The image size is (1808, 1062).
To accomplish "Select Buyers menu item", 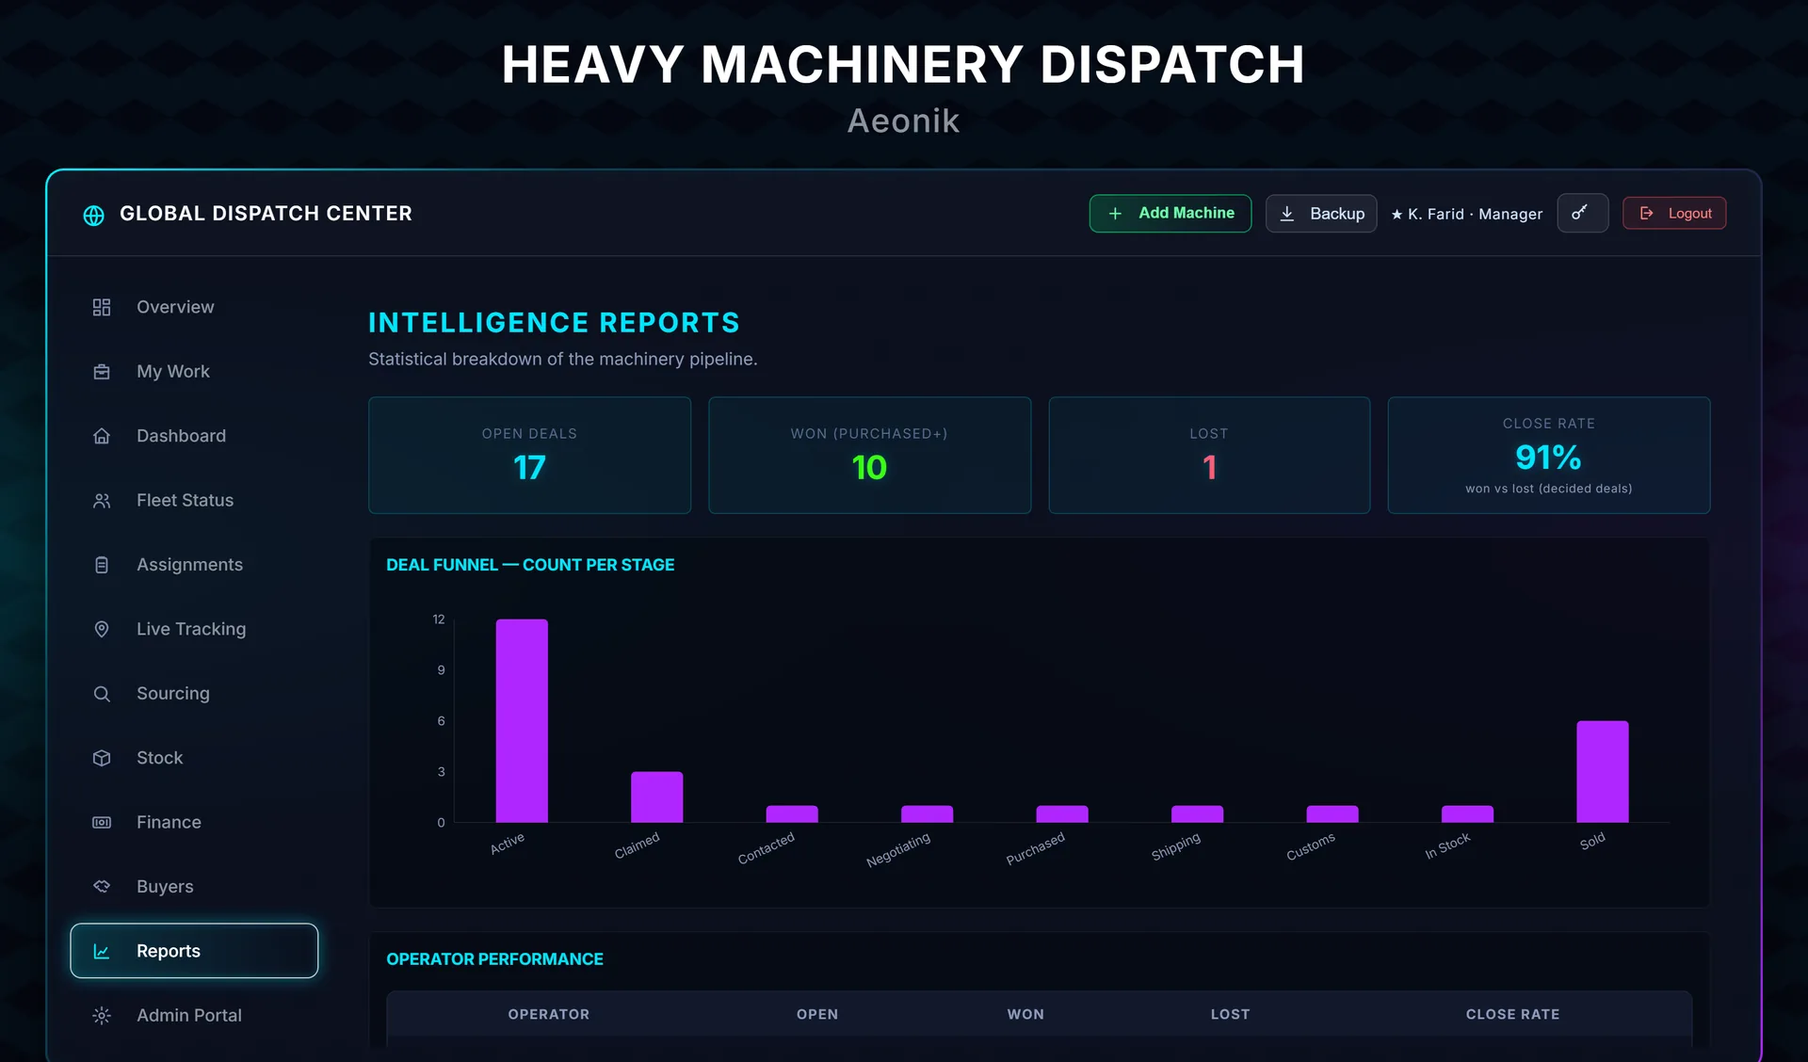I will point(194,887).
